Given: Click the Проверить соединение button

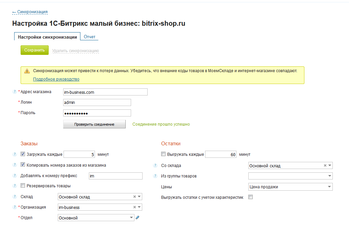Looking at the screenshot, I should 94,124.
